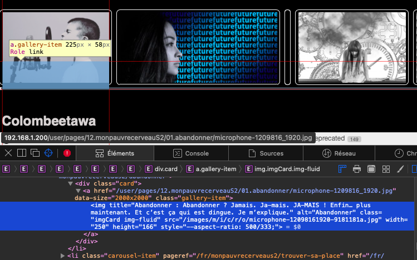This screenshot has width=417, height=260.
Task: Dock the inspector to the side of window
Action: [x=22, y=153]
